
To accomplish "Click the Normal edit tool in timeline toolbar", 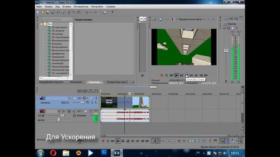I will coord(155,141).
